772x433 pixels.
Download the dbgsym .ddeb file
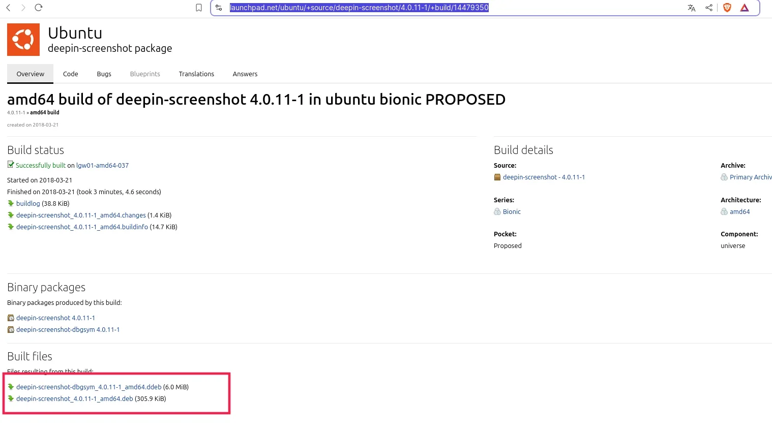[x=88, y=387]
